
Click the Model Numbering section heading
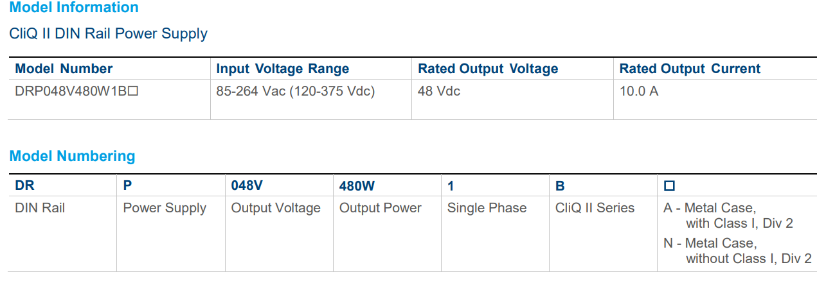click(x=72, y=157)
